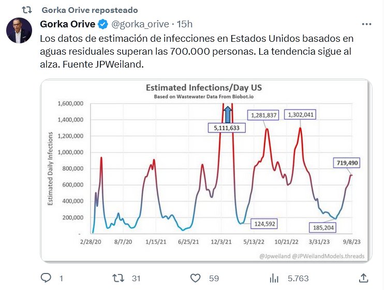Click the @gorka_orive handle
The width and height of the screenshot is (386, 290).
pyautogui.click(x=140, y=24)
